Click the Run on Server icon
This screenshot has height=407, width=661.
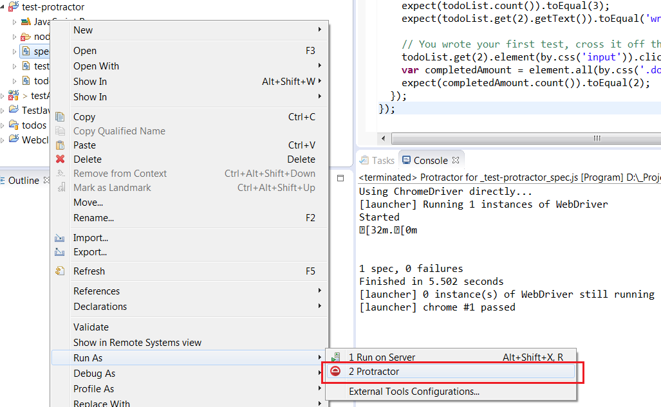click(x=335, y=357)
